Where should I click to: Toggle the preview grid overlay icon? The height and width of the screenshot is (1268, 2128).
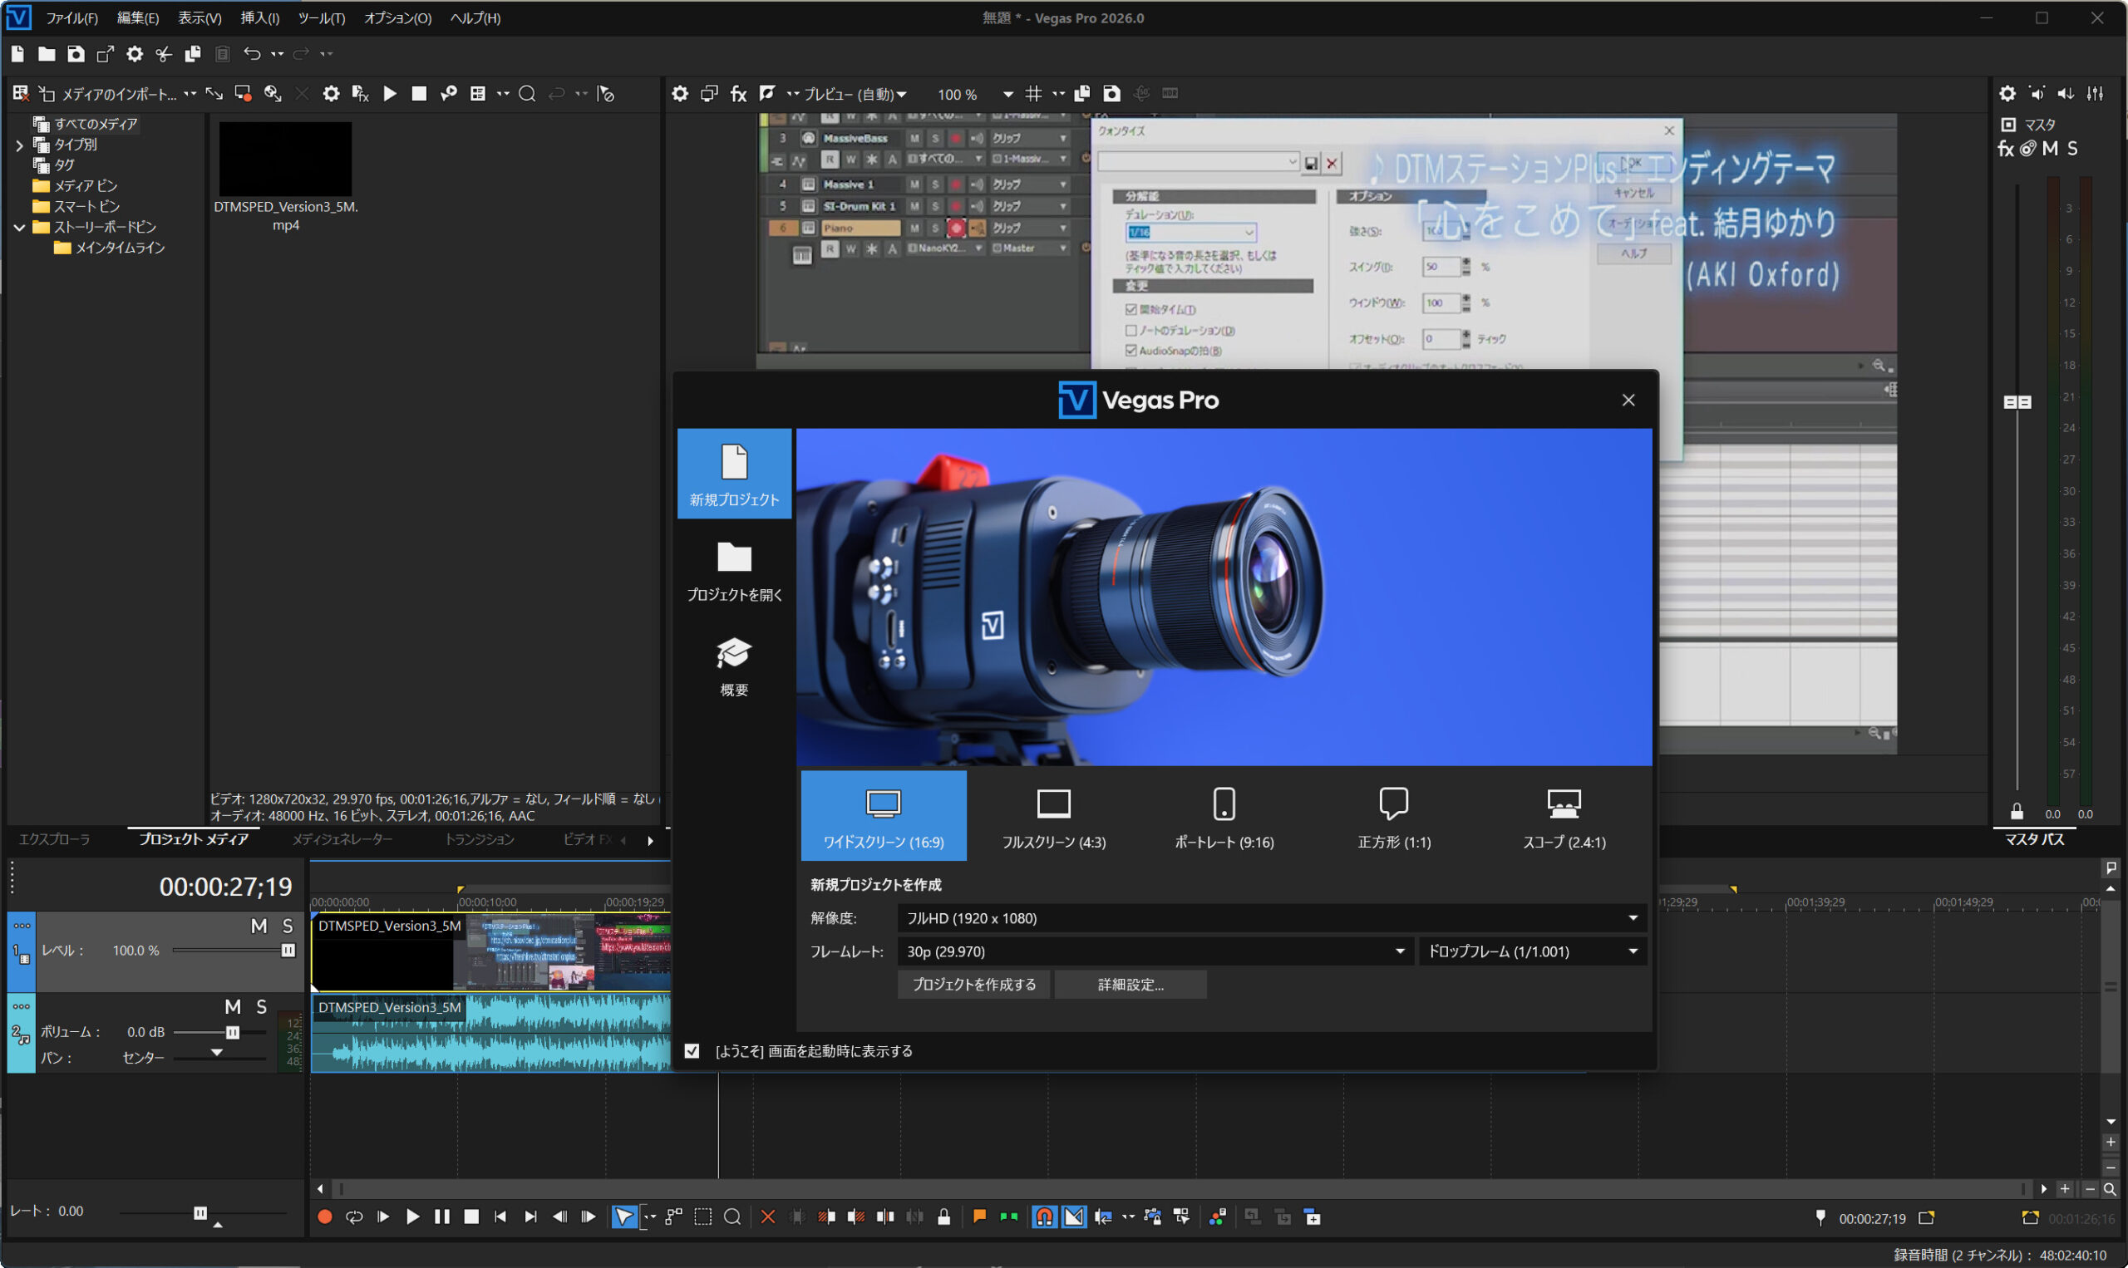1033,94
